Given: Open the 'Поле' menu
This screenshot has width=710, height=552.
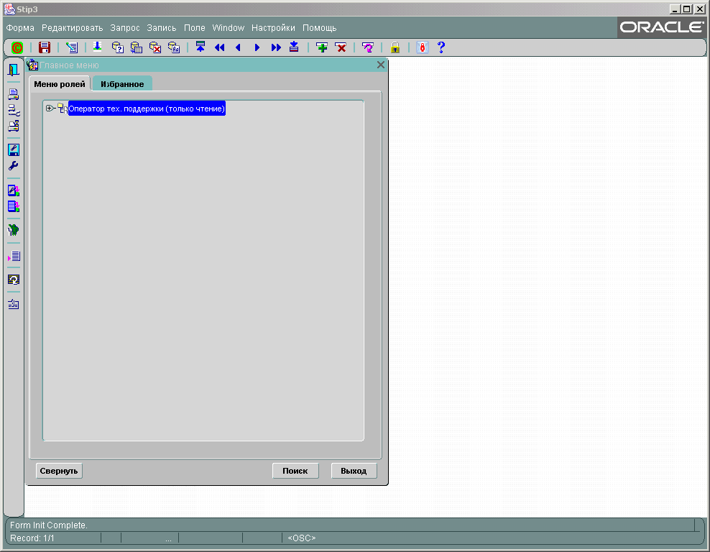Looking at the screenshot, I should [195, 28].
